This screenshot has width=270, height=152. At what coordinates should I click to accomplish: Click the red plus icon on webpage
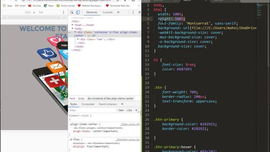[54, 81]
